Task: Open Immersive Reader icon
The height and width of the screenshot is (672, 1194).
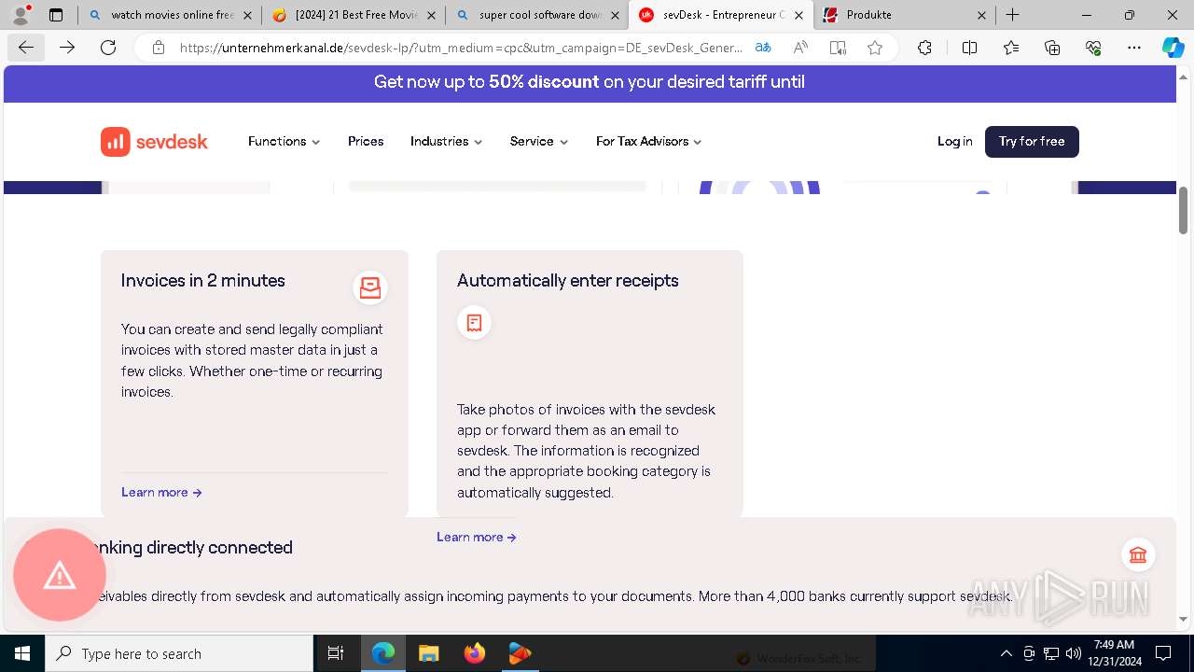Action: tap(838, 48)
